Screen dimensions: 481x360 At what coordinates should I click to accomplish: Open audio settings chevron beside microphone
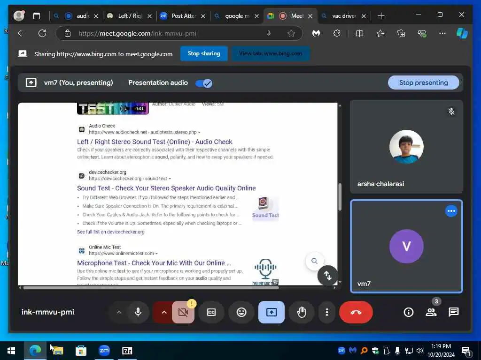tap(119, 312)
